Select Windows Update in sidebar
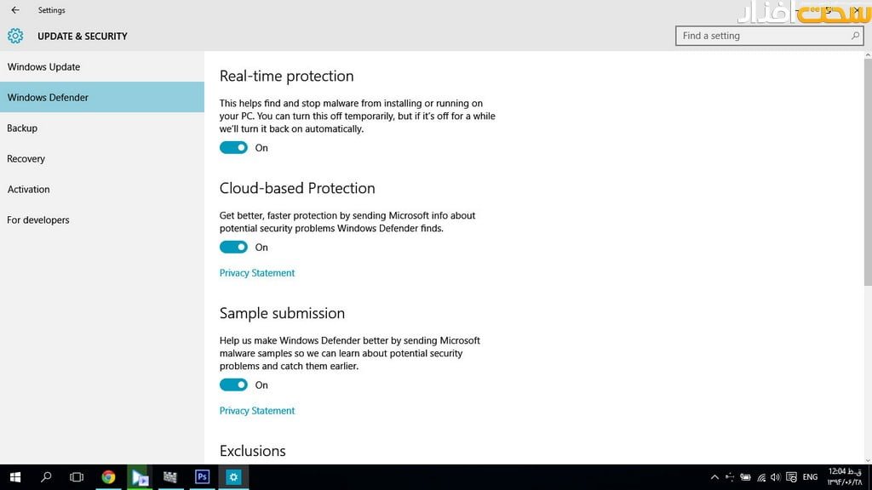Screen dimensions: 872x490 pyautogui.click(x=43, y=67)
